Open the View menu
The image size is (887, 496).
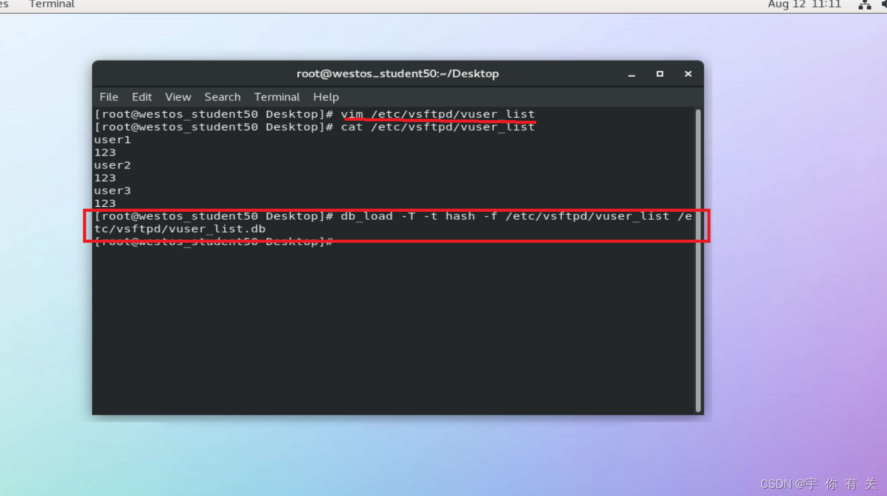tap(178, 97)
